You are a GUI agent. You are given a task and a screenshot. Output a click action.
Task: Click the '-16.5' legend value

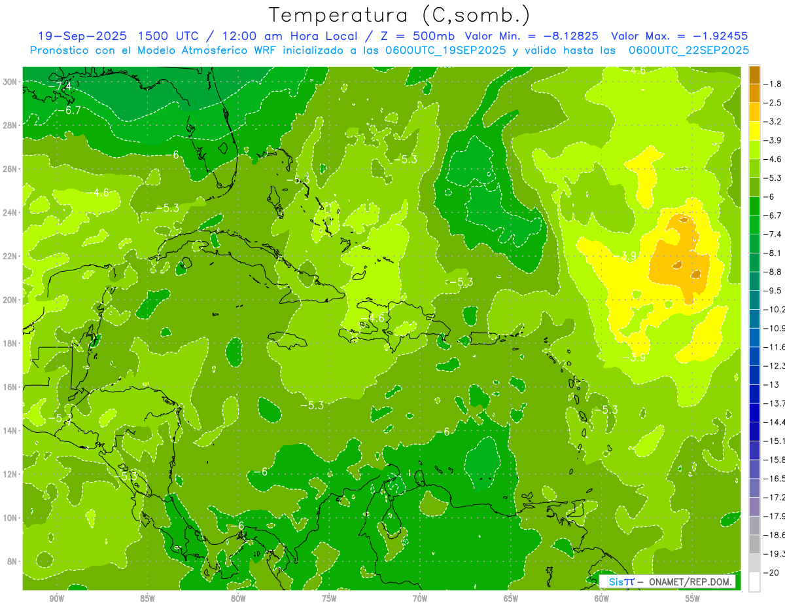[x=775, y=479]
